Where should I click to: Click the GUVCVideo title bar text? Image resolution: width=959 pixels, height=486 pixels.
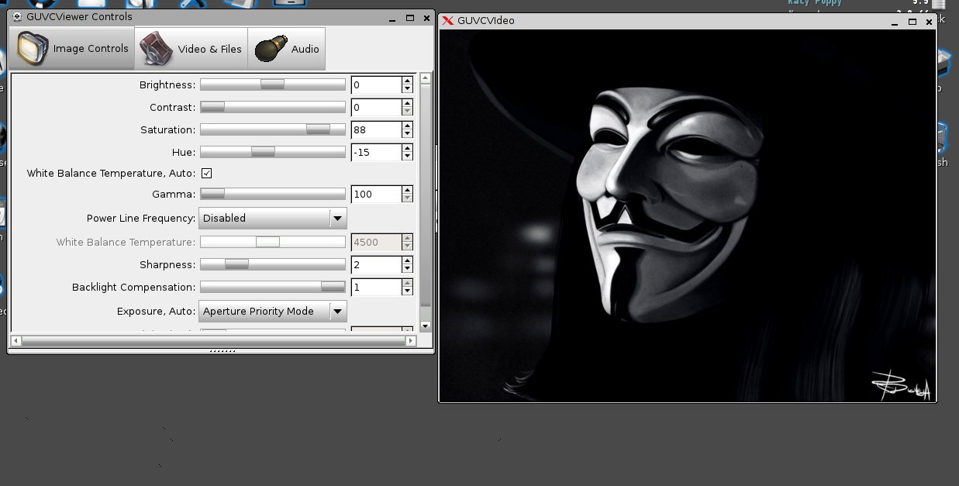[x=486, y=21]
